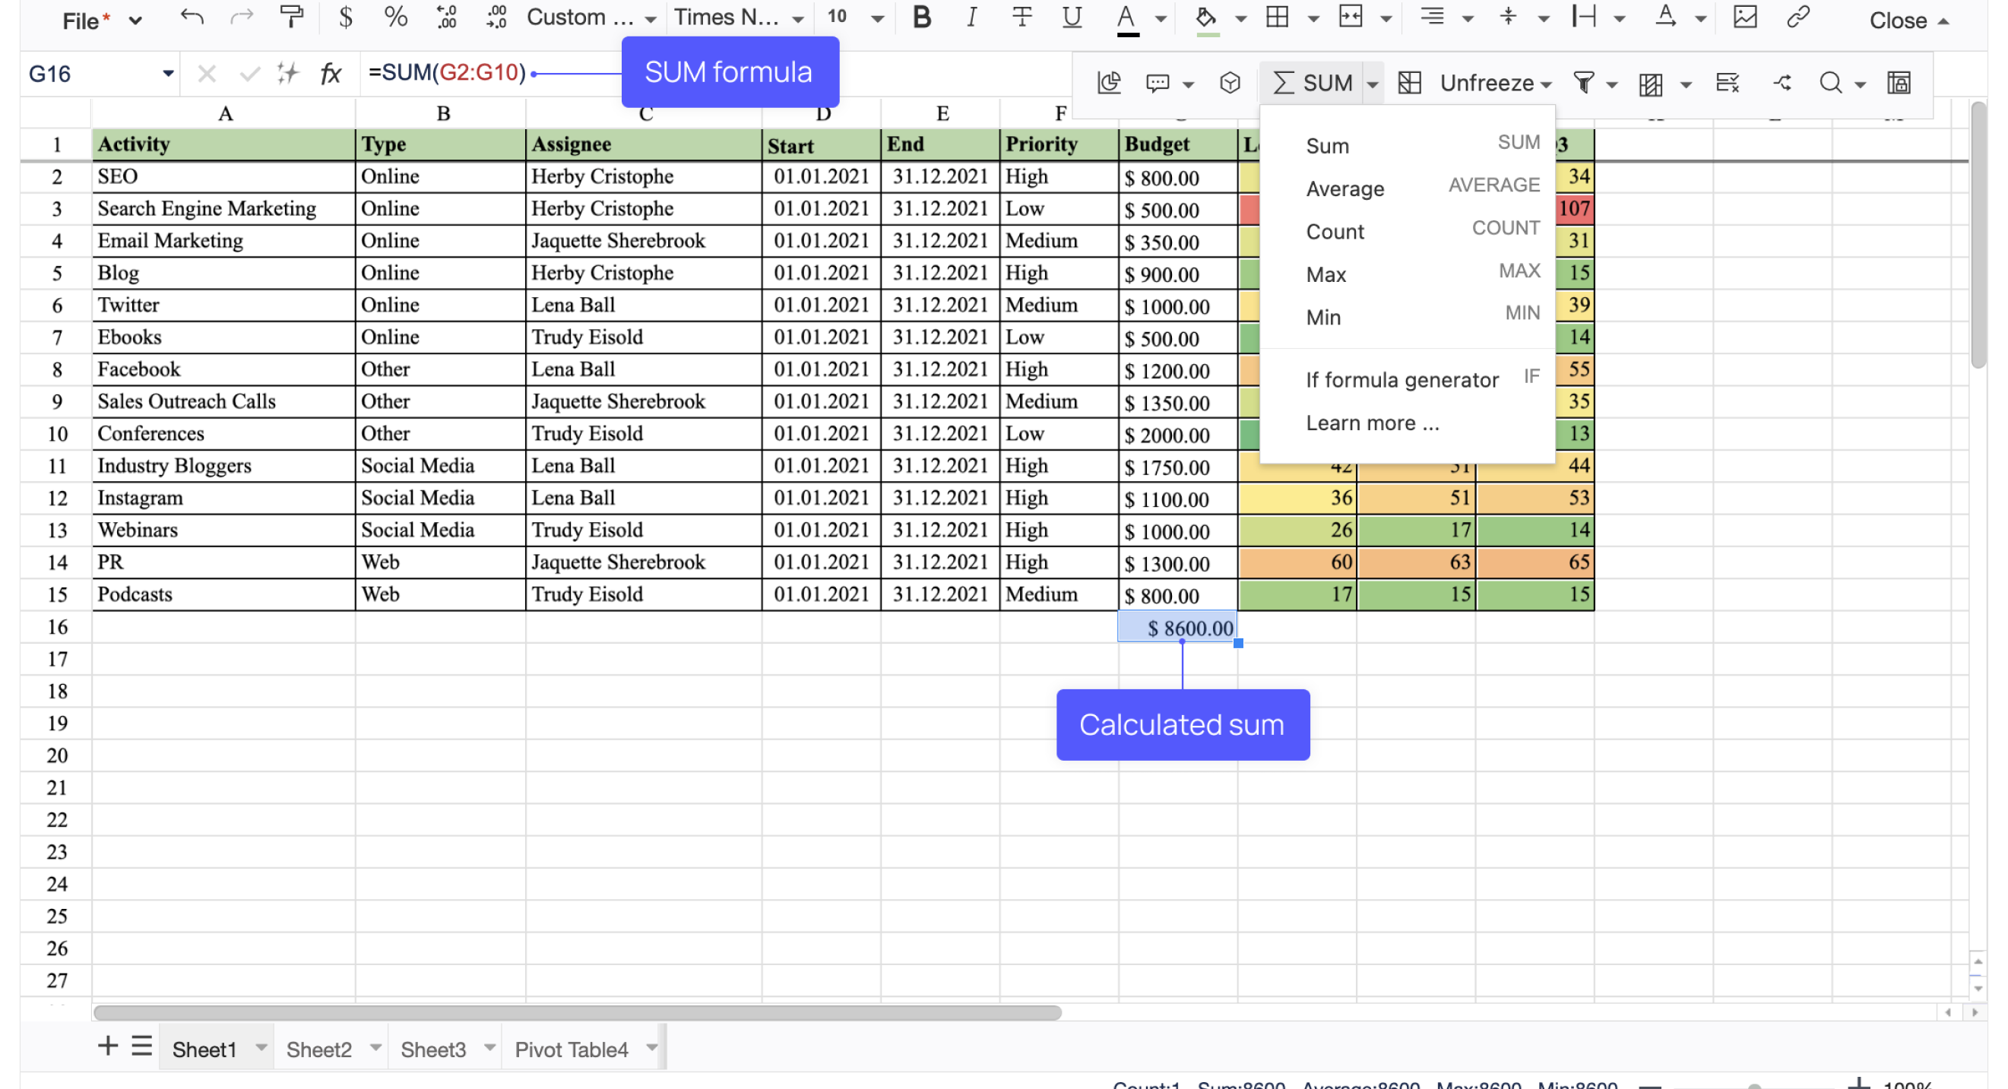The height and width of the screenshot is (1089, 2008).
Task: Click the vertical align icon
Action: pyautogui.click(x=1509, y=17)
